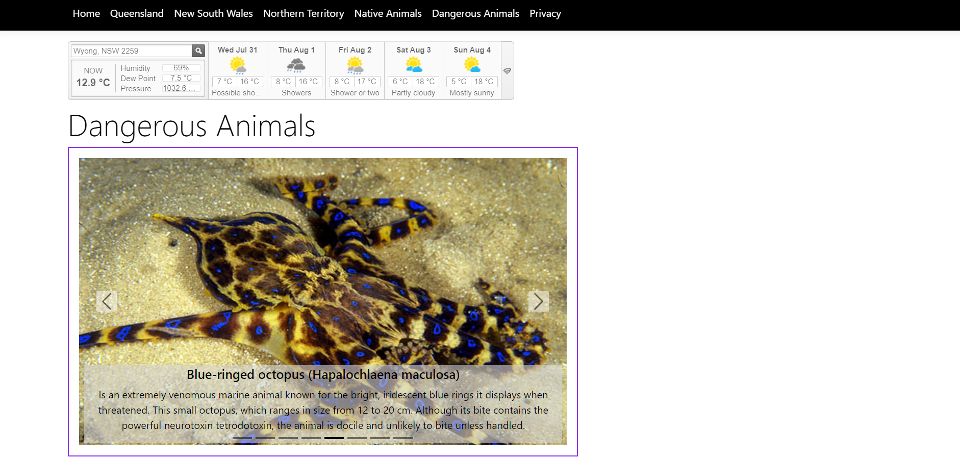
Task: Open the Privacy link
Action: point(545,14)
